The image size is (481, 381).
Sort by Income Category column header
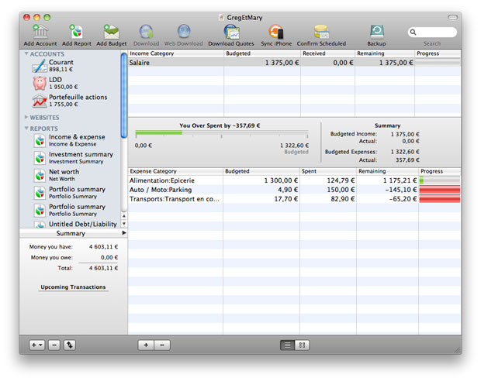point(176,53)
